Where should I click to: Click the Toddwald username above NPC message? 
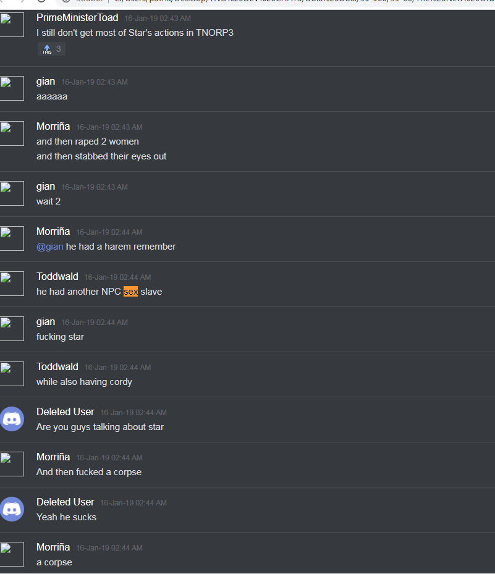pyautogui.click(x=57, y=276)
